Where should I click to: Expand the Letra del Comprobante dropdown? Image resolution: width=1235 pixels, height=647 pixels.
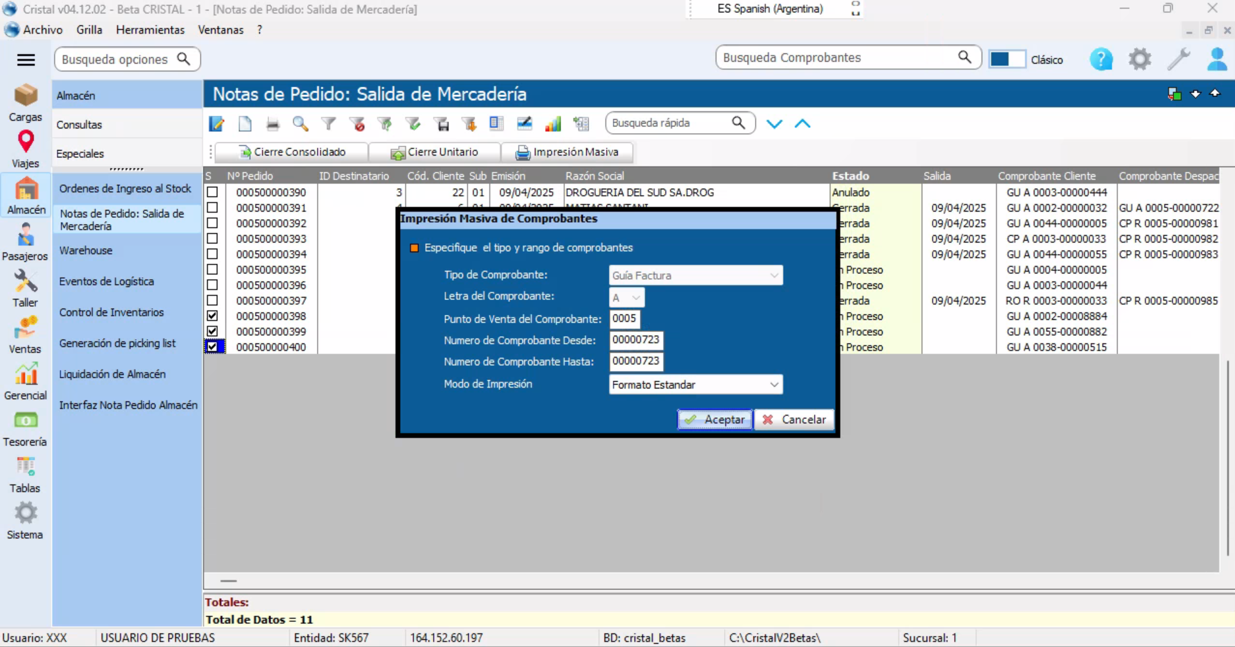[626, 298]
